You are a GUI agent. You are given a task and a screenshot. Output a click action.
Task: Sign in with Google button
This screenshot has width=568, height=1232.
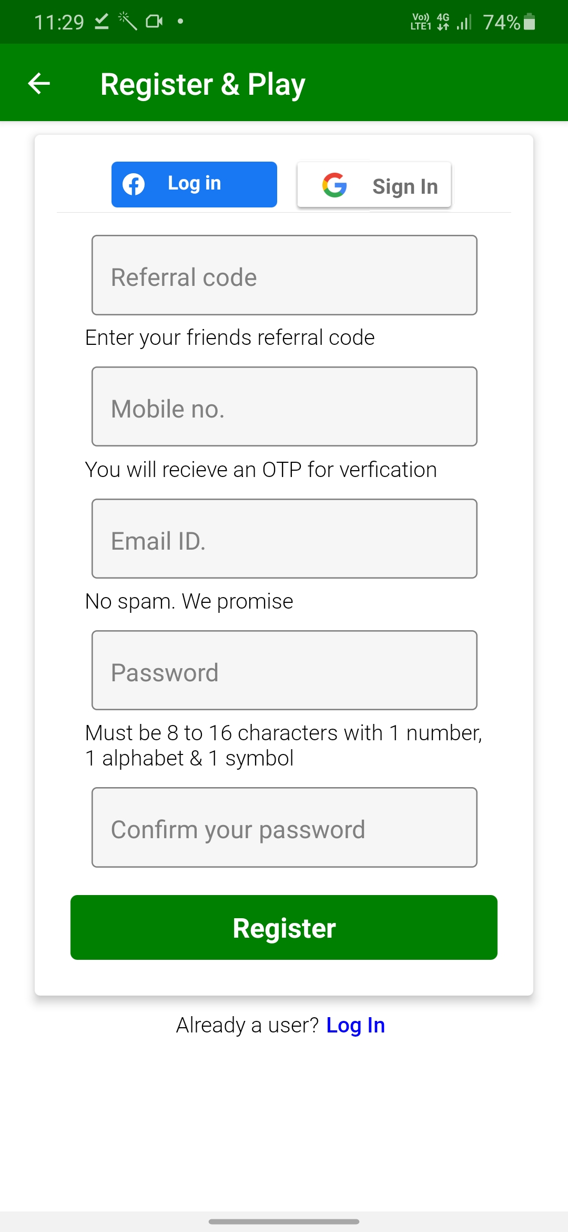coord(374,185)
